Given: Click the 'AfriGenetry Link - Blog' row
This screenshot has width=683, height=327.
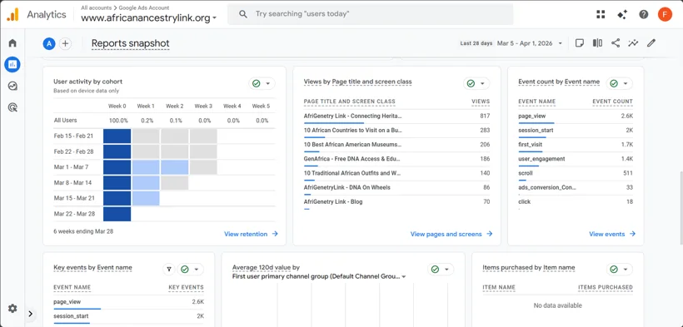Looking at the screenshot, I should point(396,203).
